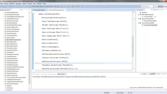The image size is (167, 94).
Task: Open MarcoMEmergente.java in Package Explorer
Action: pos(14,40)
